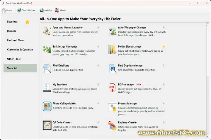Open the Folder Size Analyzer icon
Screen dimensions: 211x140
point(112,49)
